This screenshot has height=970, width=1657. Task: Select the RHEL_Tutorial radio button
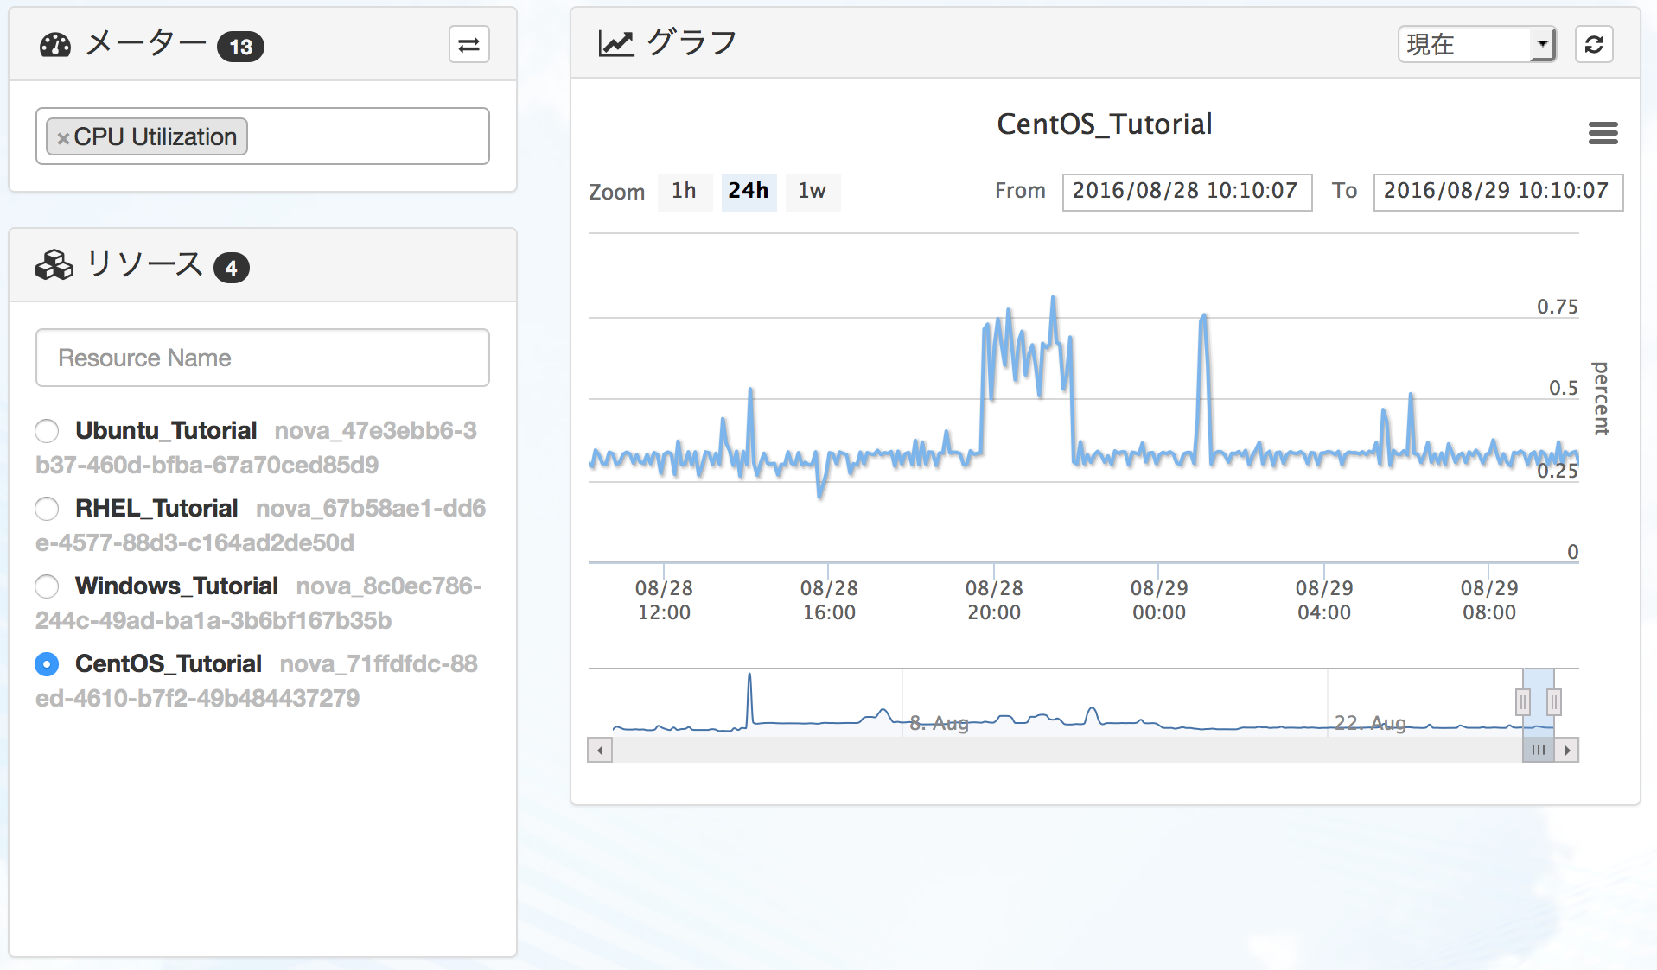[x=47, y=509]
